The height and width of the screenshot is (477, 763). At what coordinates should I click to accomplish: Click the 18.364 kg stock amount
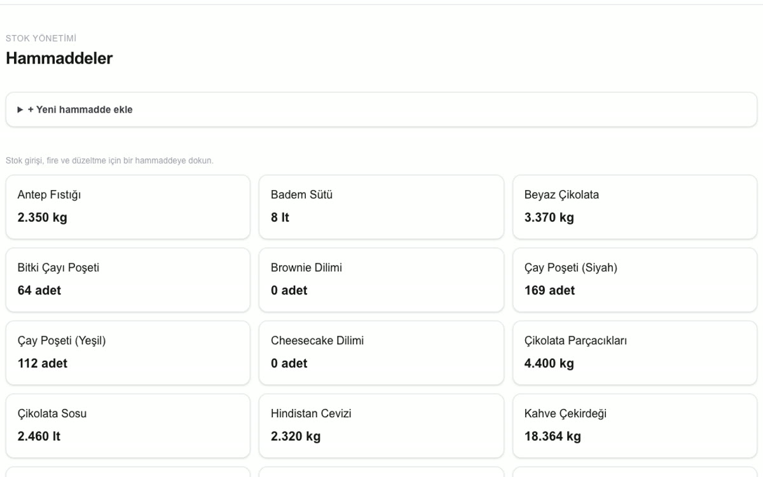pyautogui.click(x=553, y=436)
